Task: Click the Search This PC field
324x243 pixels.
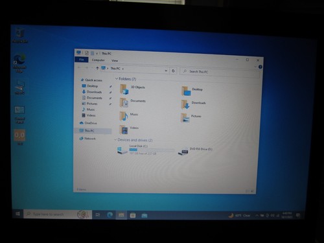Action: coord(219,72)
